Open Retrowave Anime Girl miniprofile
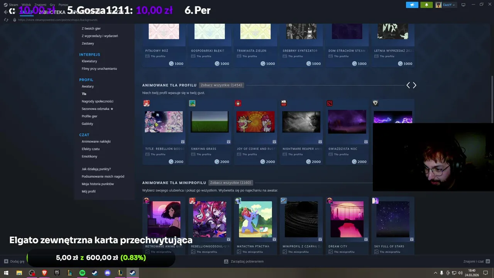The height and width of the screenshot is (278, 494). pos(164,219)
